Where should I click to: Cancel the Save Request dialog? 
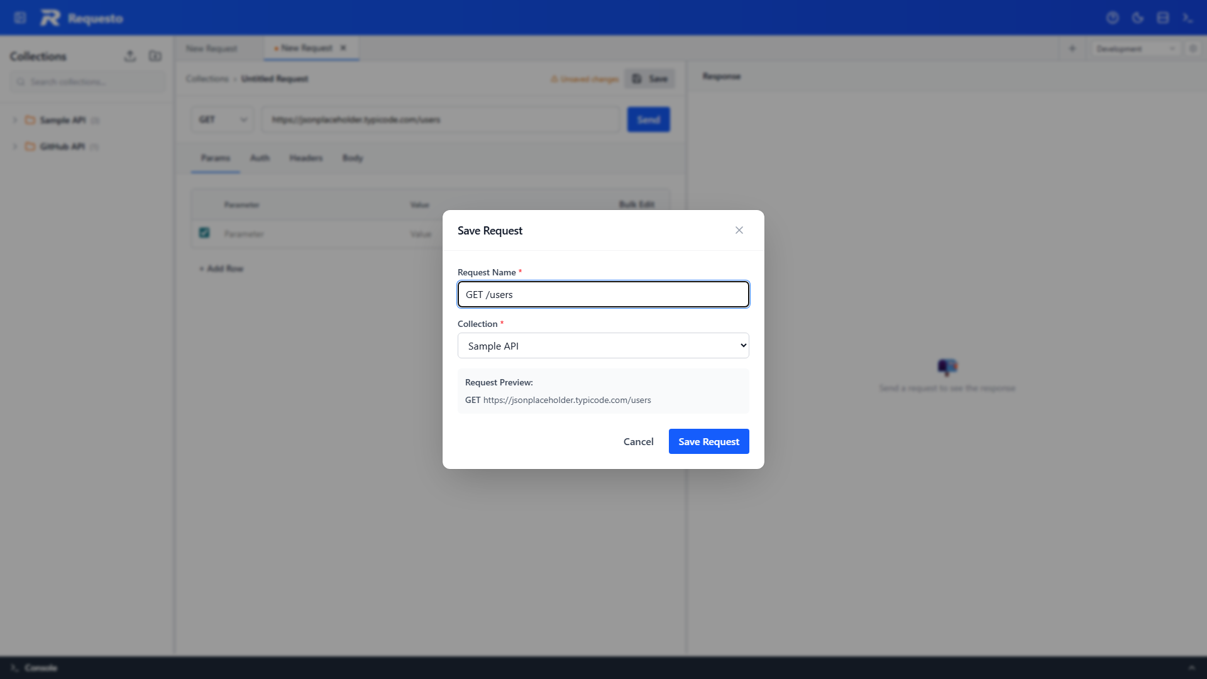click(638, 441)
